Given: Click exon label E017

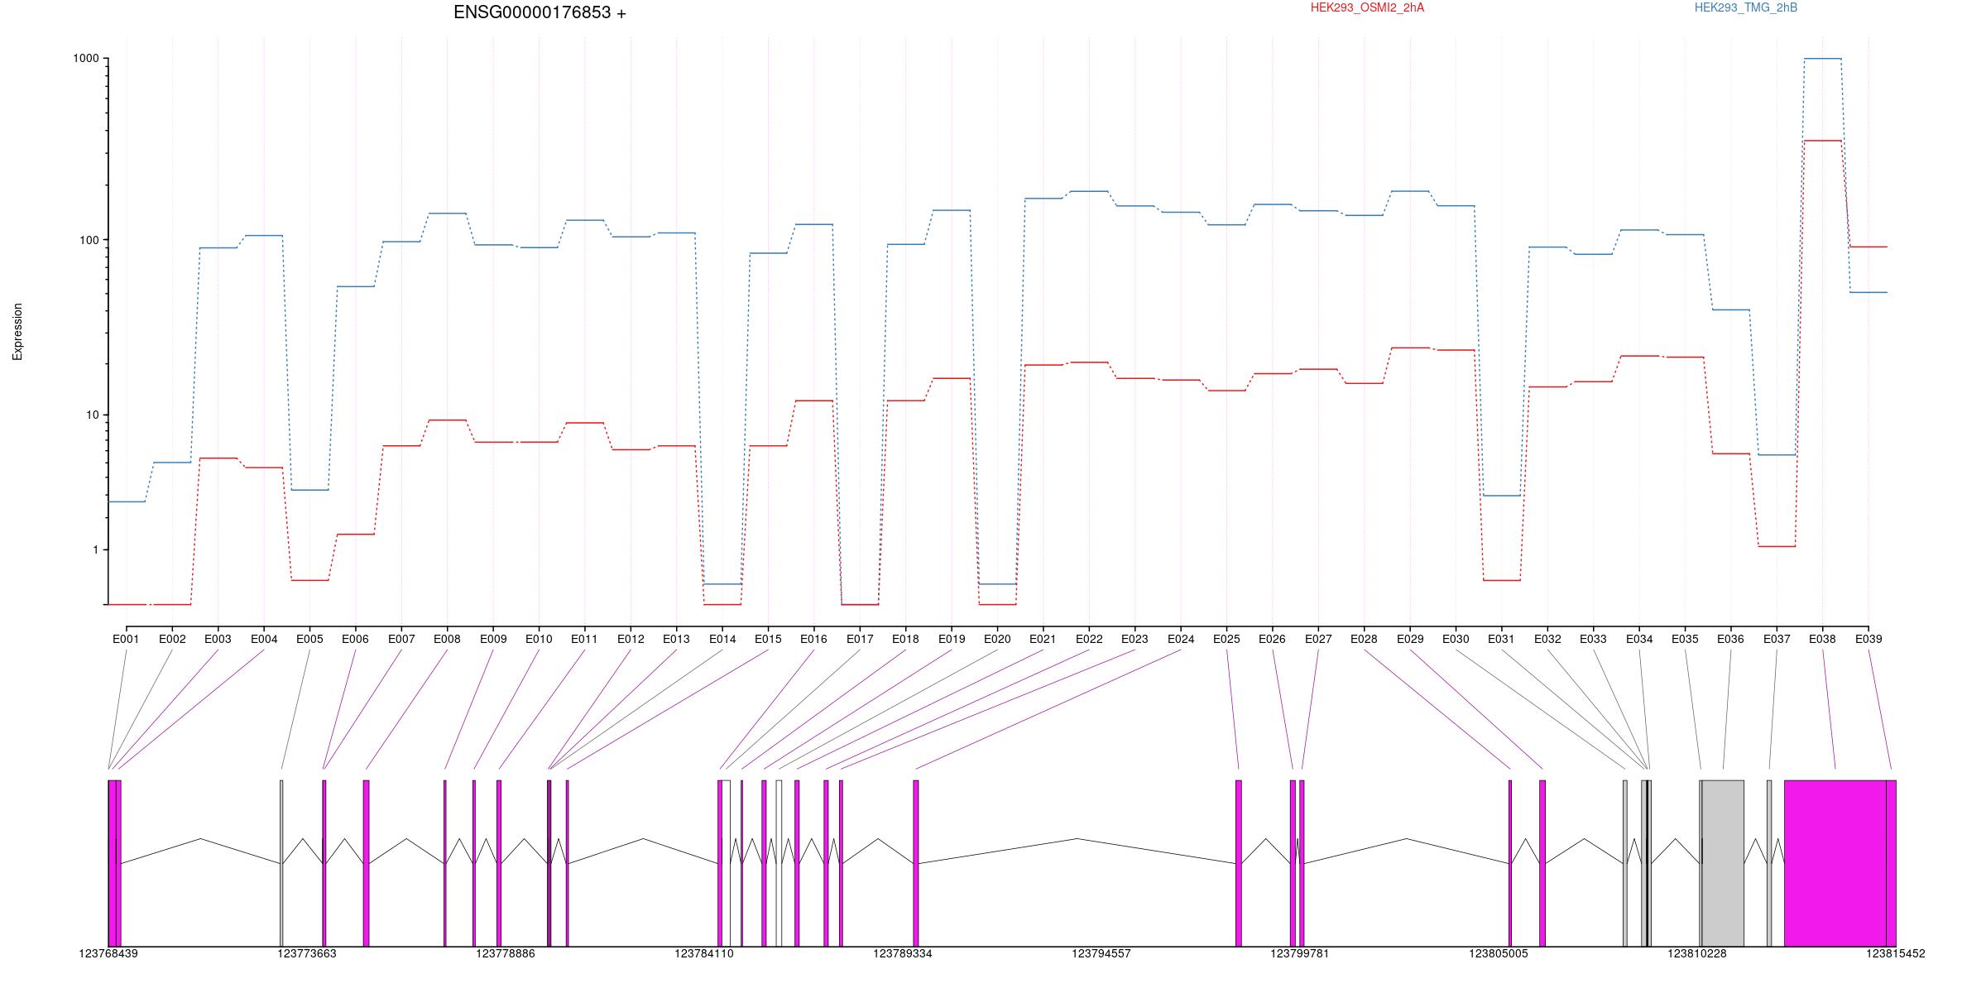Looking at the screenshot, I should (x=860, y=639).
